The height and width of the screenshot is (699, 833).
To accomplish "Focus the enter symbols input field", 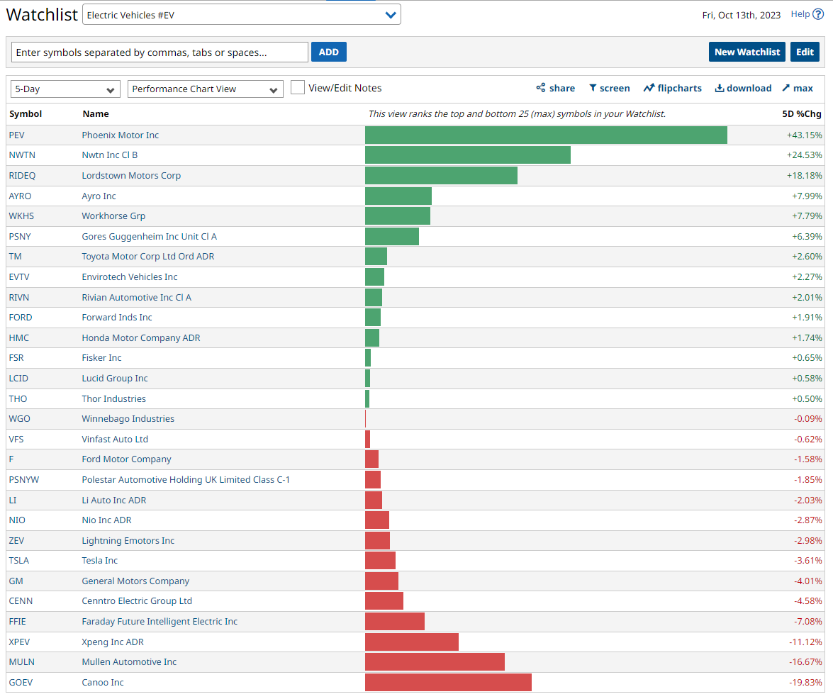I will tap(160, 52).
